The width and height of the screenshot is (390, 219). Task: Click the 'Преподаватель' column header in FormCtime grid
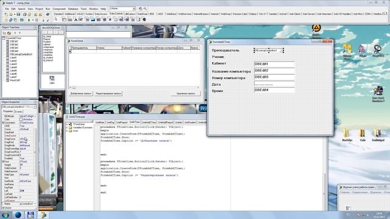click(x=83, y=47)
